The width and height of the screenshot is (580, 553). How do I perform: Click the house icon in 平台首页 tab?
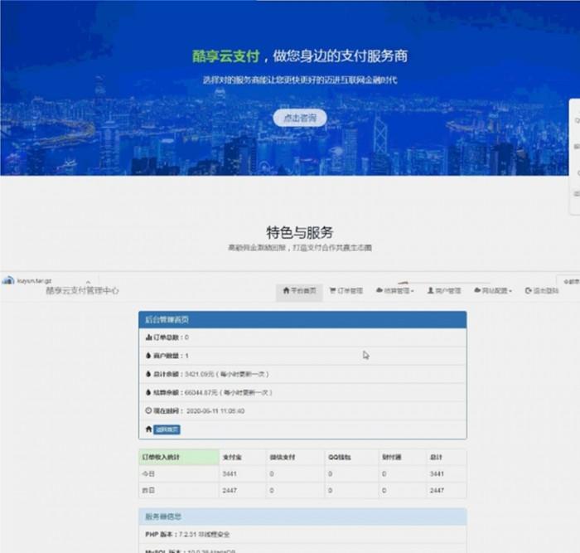(286, 291)
